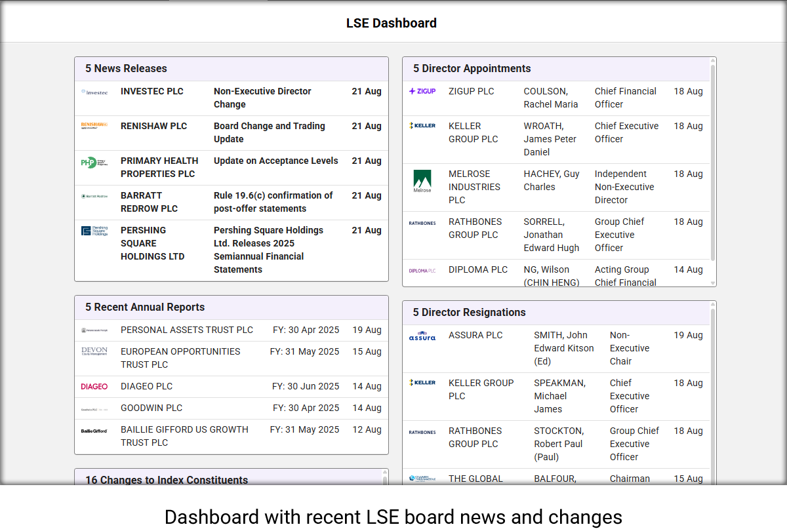
Task: Click FY: 30 Jun 2025 value
Action: click(x=306, y=386)
